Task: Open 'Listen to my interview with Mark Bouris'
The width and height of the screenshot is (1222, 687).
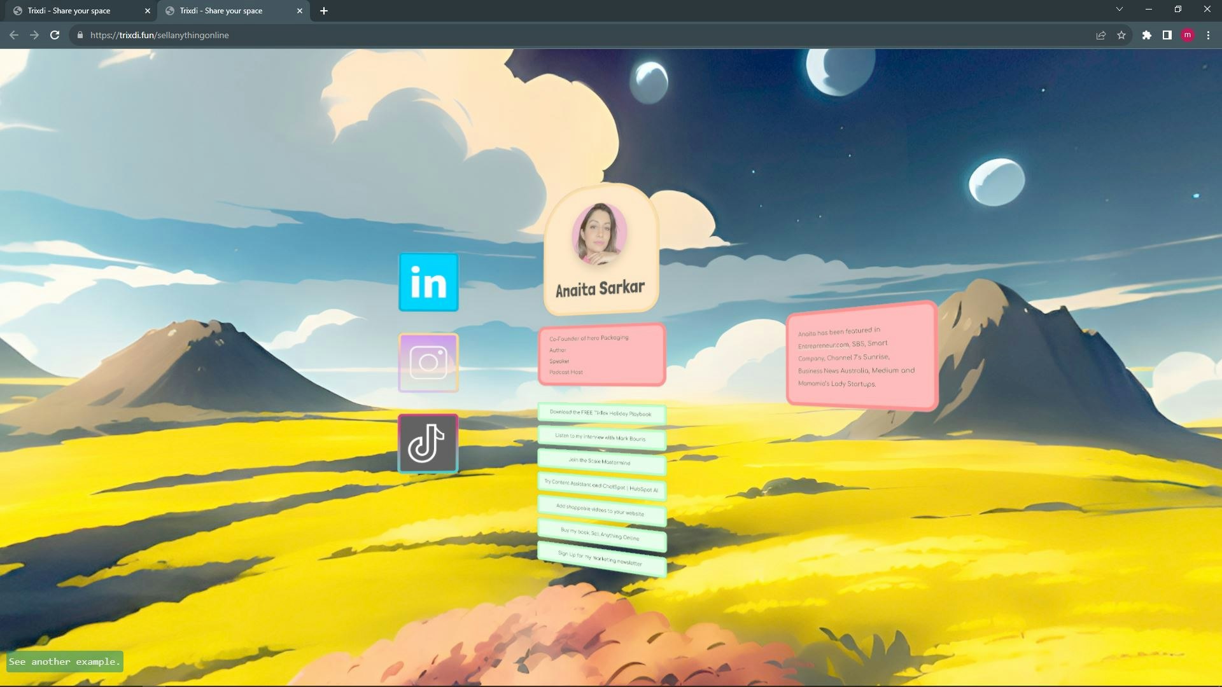Action: (601, 438)
